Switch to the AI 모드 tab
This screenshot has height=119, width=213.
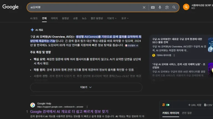point(34,18)
